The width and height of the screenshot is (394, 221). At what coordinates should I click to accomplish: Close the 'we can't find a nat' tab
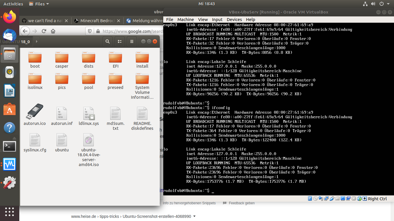66,21
